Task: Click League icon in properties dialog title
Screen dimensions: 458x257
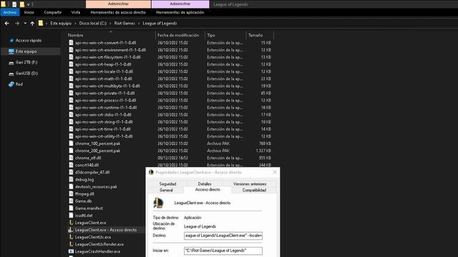Action: (x=151, y=172)
